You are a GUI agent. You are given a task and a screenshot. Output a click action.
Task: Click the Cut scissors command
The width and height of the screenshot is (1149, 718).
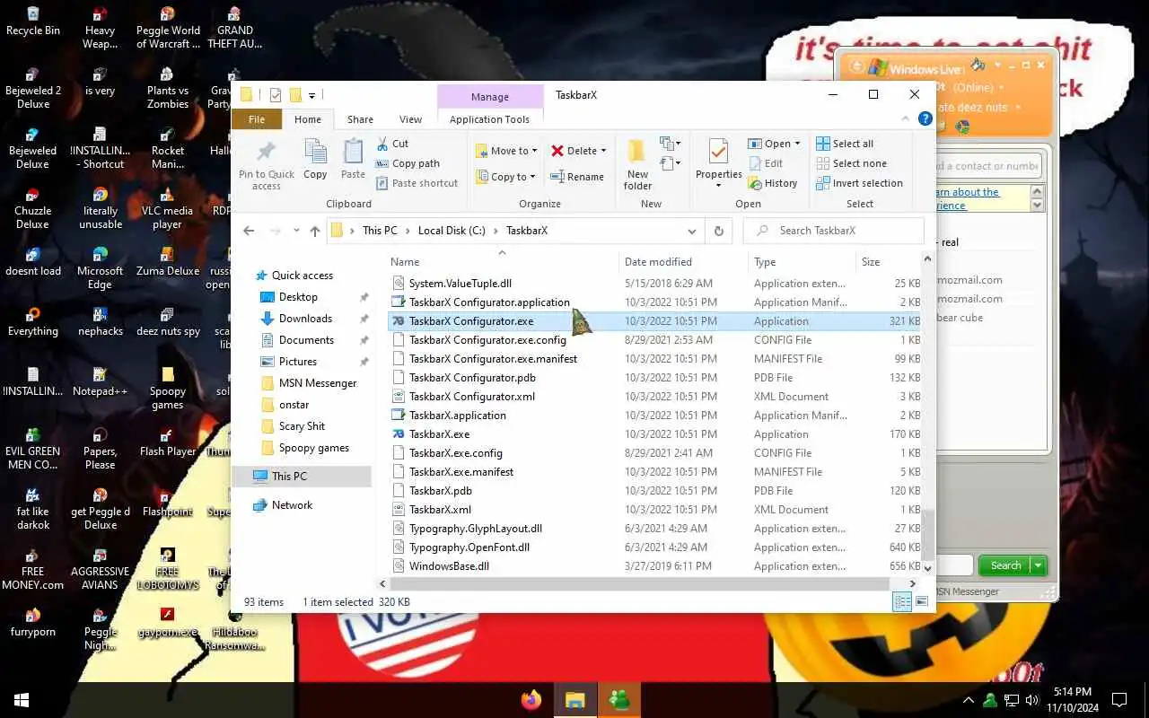click(392, 144)
